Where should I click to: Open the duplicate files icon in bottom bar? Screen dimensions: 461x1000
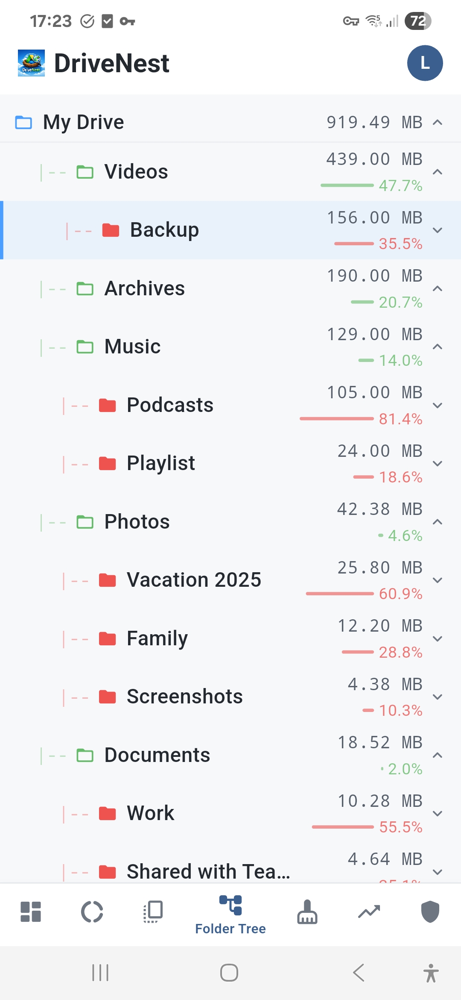coord(153,912)
